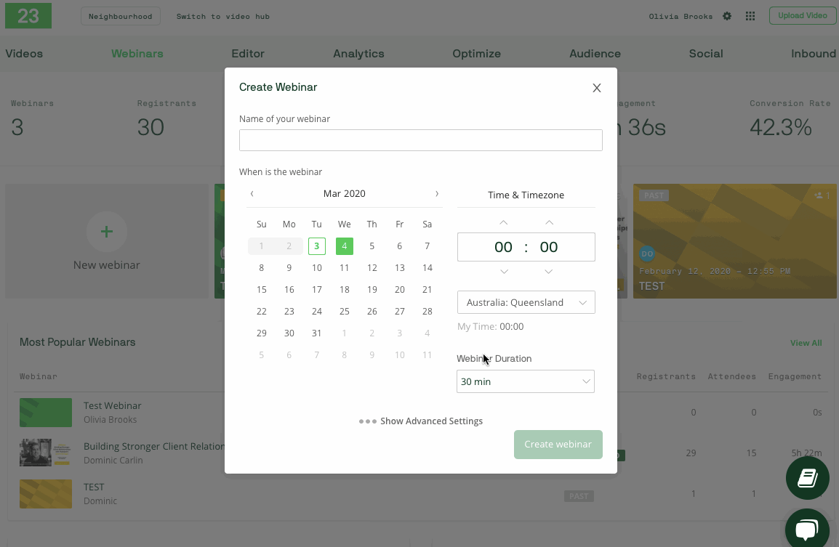Decrease the minutes value with down arrow
Viewport: 839px width, 547px height.
point(549,272)
